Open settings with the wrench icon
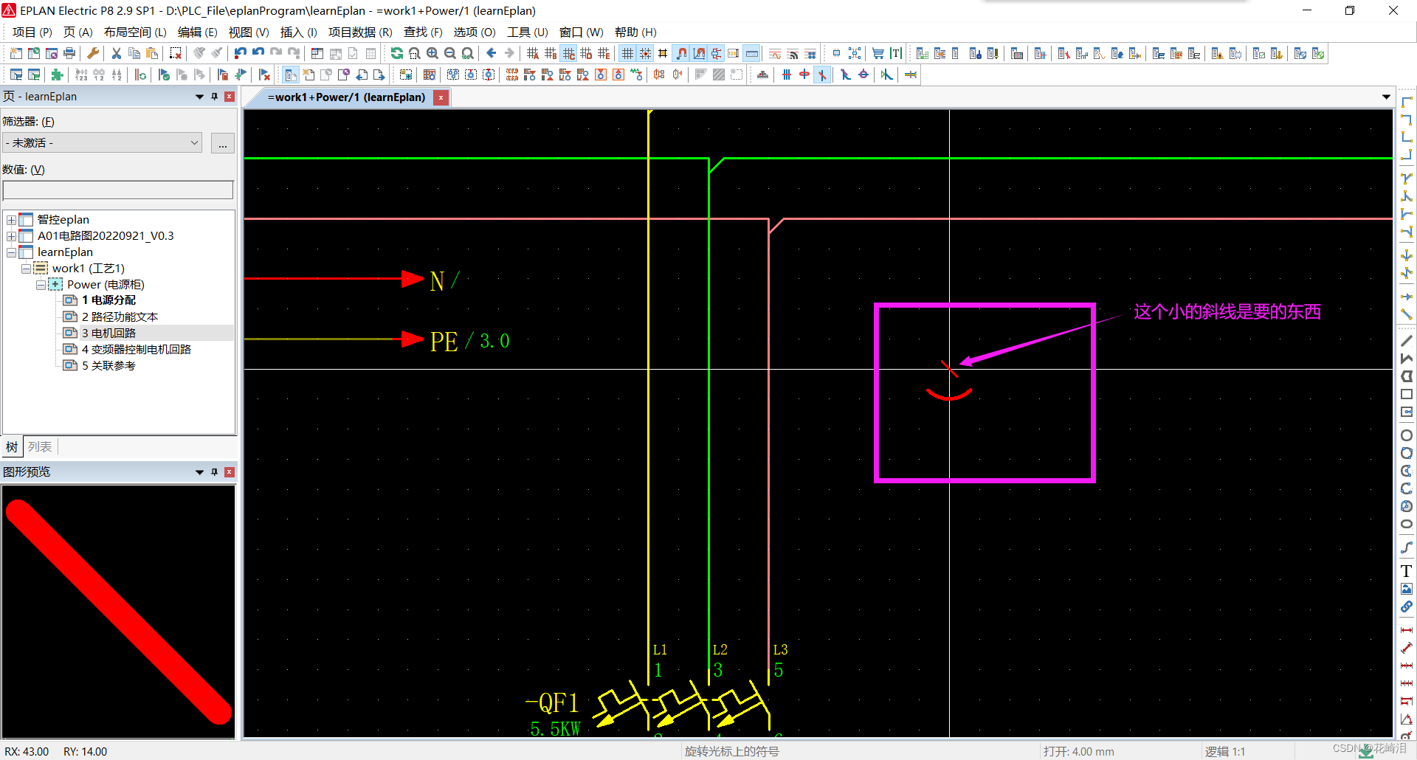The height and width of the screenshot is (760, 1417). [x=93, y=53]
